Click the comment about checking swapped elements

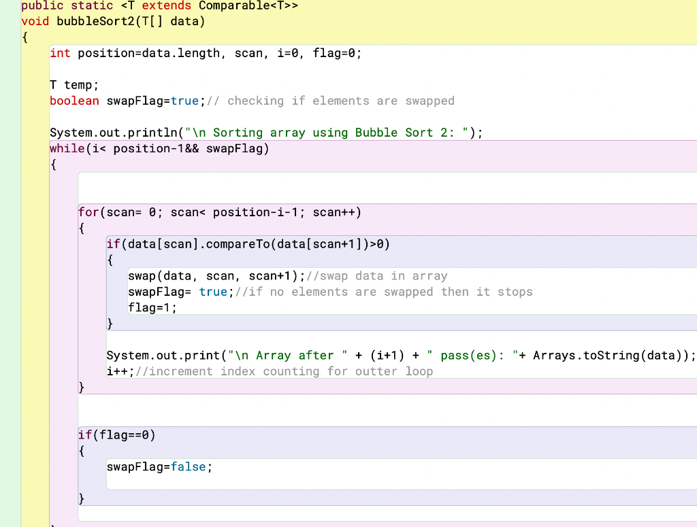331,100
